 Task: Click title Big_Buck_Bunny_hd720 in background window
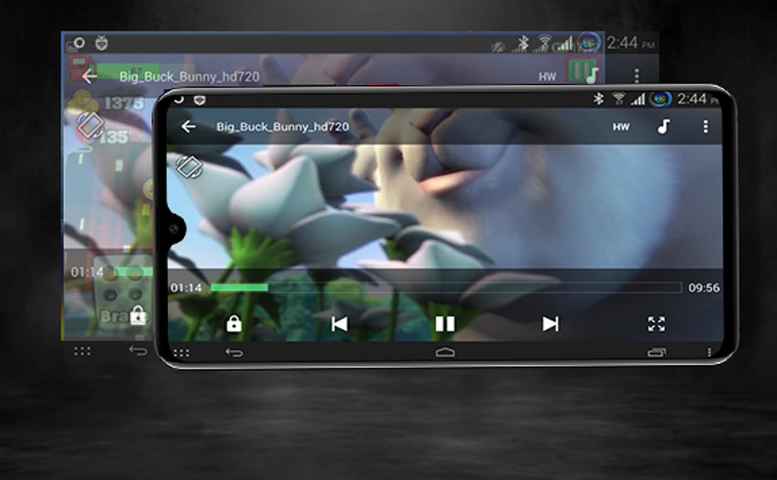pyautogui.click(x=189, y=76)
